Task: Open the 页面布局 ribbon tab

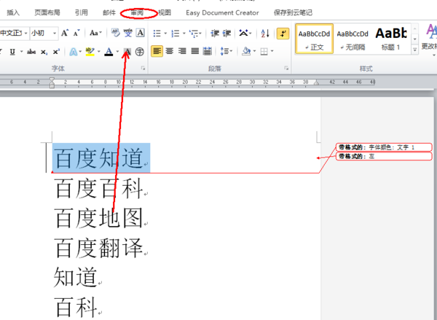Action: tap(47, 12)
